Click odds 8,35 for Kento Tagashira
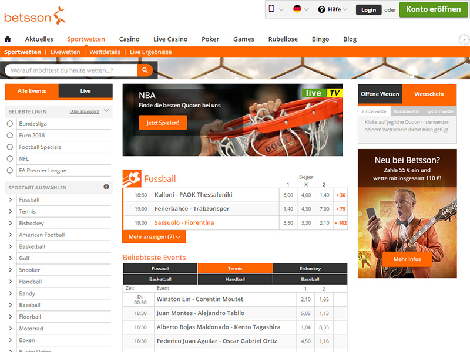Screen dimensions: 470x352 pos(324,327)
